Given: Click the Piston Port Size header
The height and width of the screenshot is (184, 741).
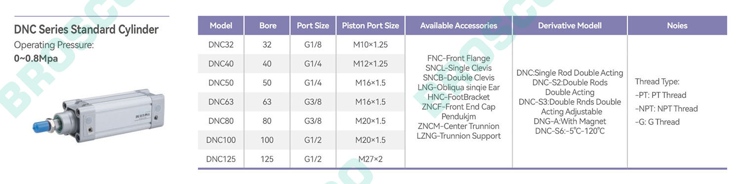Looking at the screenshot, I should (370, 26).
